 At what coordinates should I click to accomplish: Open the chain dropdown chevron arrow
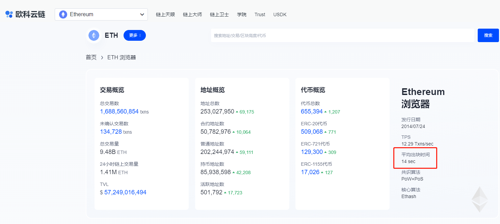tap(142, 14)
